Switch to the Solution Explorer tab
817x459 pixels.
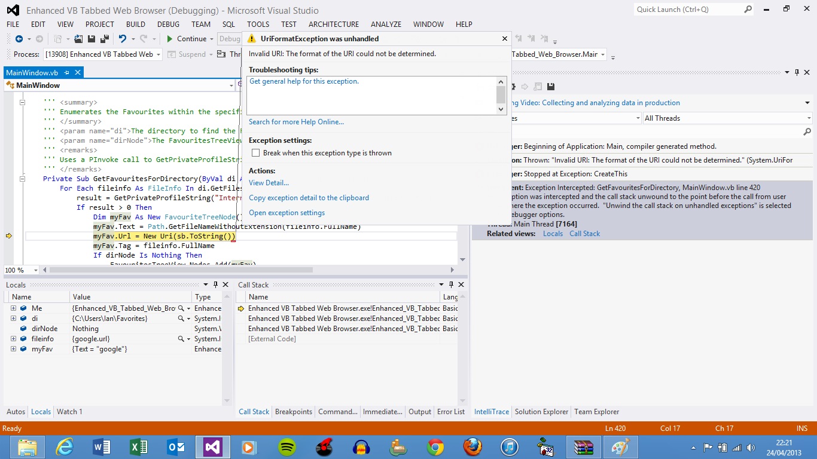coord(542,412)
